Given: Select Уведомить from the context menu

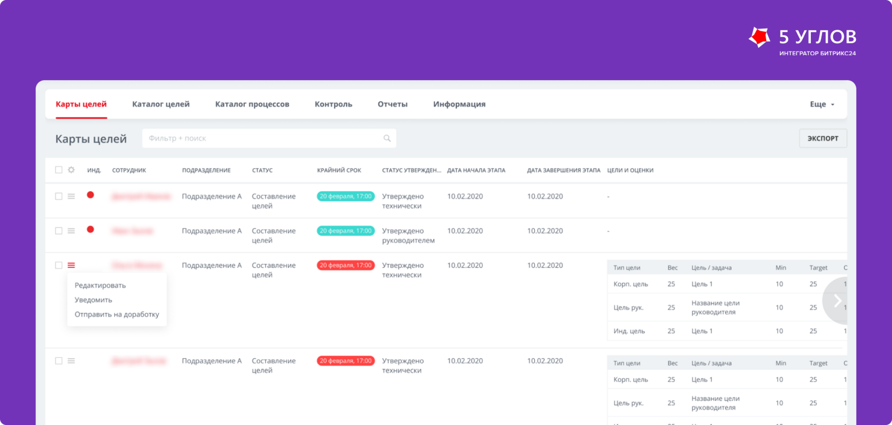Looking at the screenshot, I should (93, 300).
